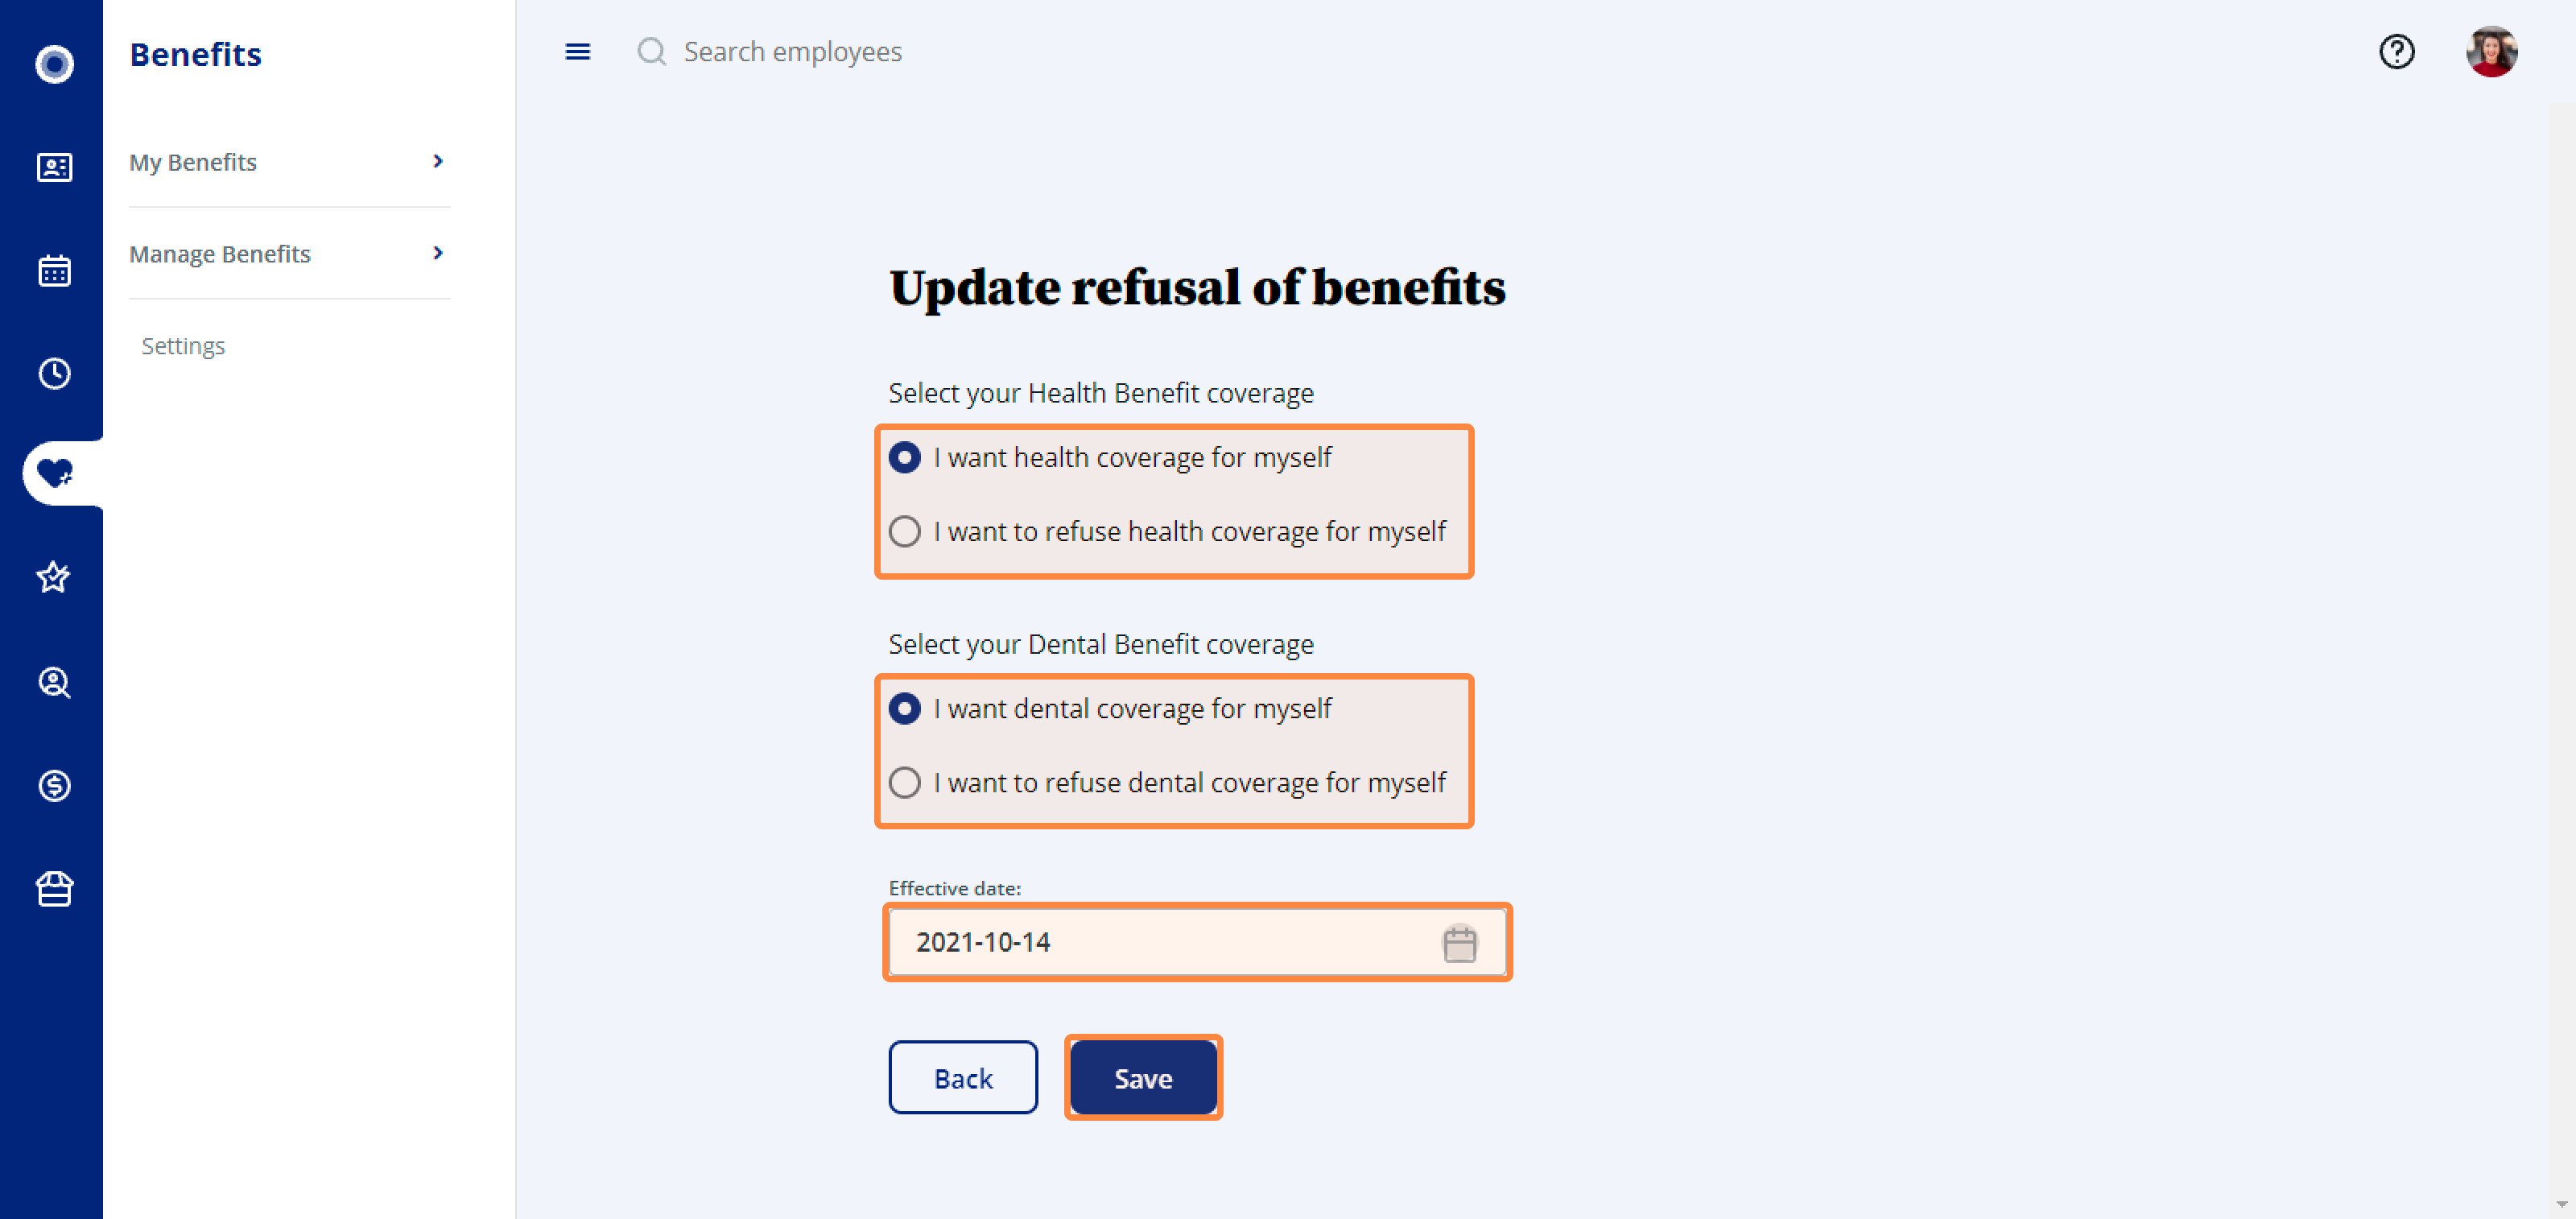
Task: Select 'I want to refuse dental coverage'
Action: [905, 782]
